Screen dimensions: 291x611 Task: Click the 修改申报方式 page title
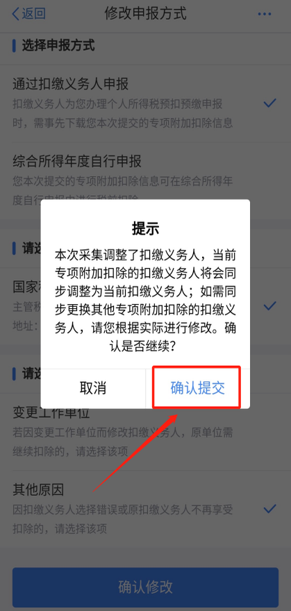[145, 14]
